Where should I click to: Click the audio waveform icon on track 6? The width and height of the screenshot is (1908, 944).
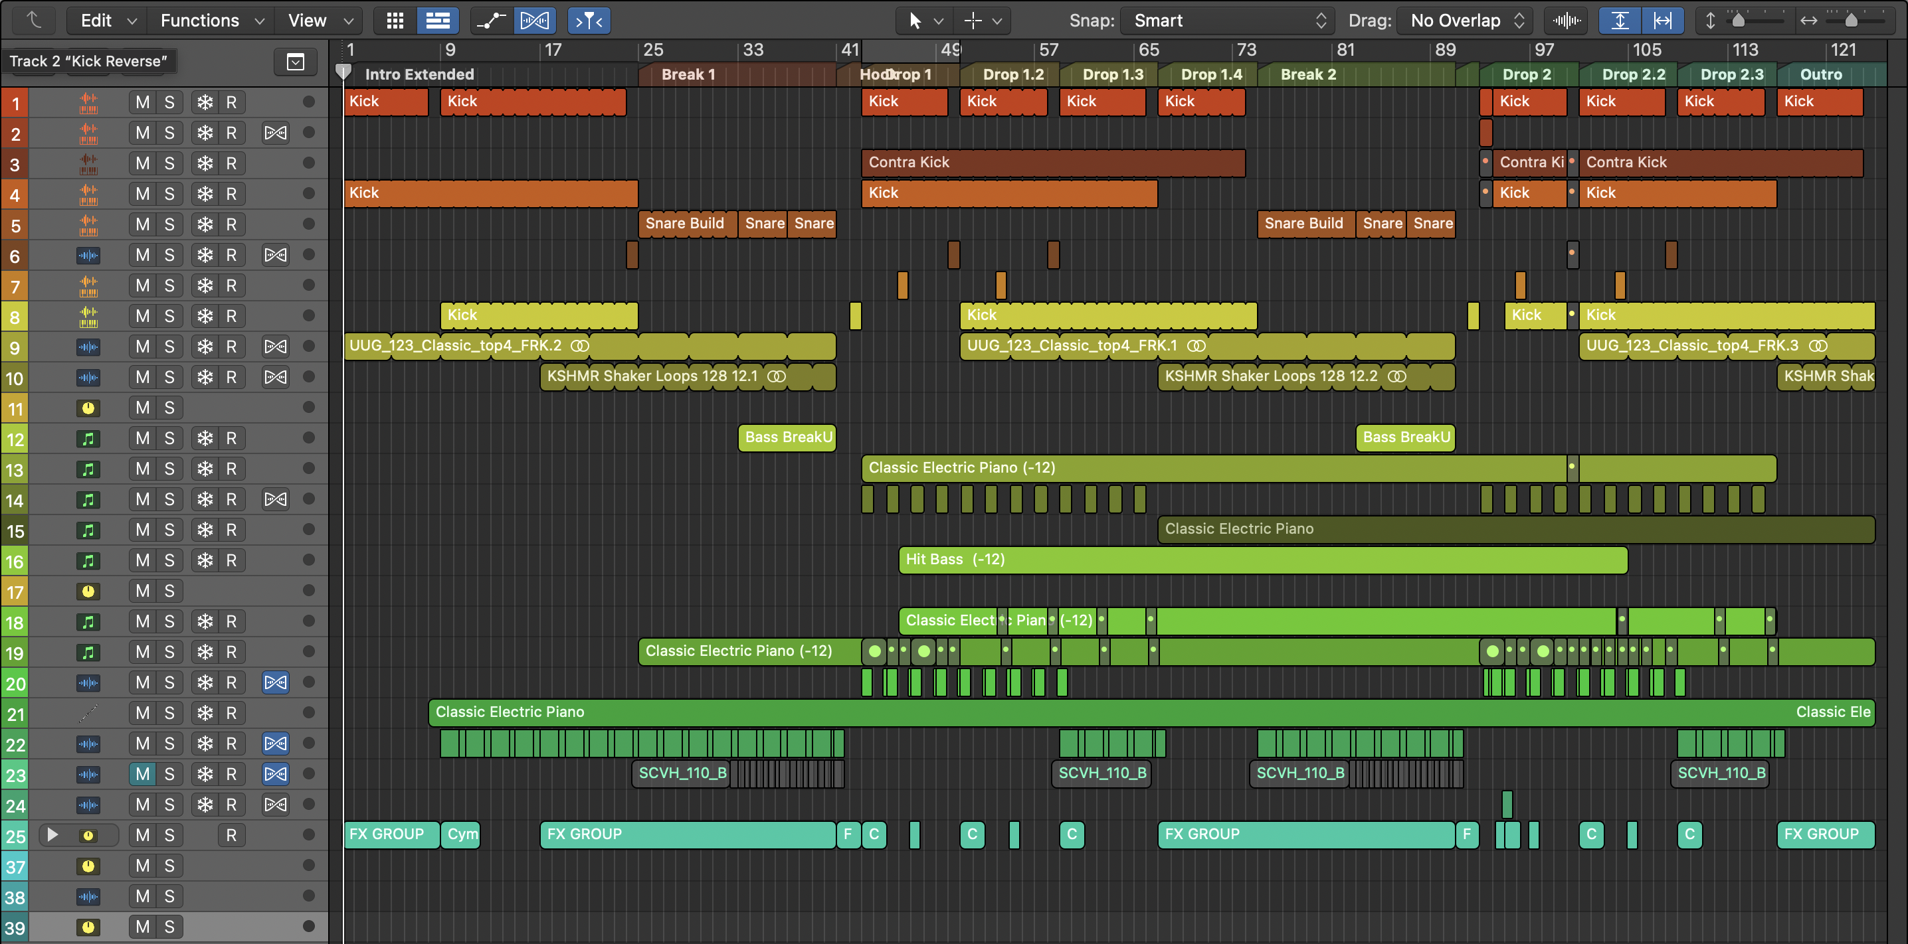click(88, 256)
